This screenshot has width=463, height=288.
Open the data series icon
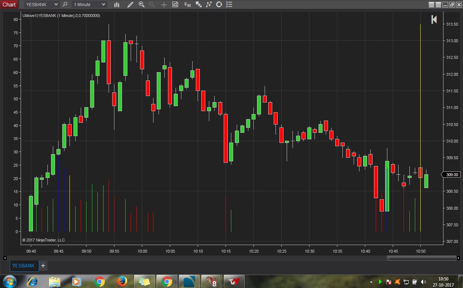pyautogui.click(x=188, y=4)
